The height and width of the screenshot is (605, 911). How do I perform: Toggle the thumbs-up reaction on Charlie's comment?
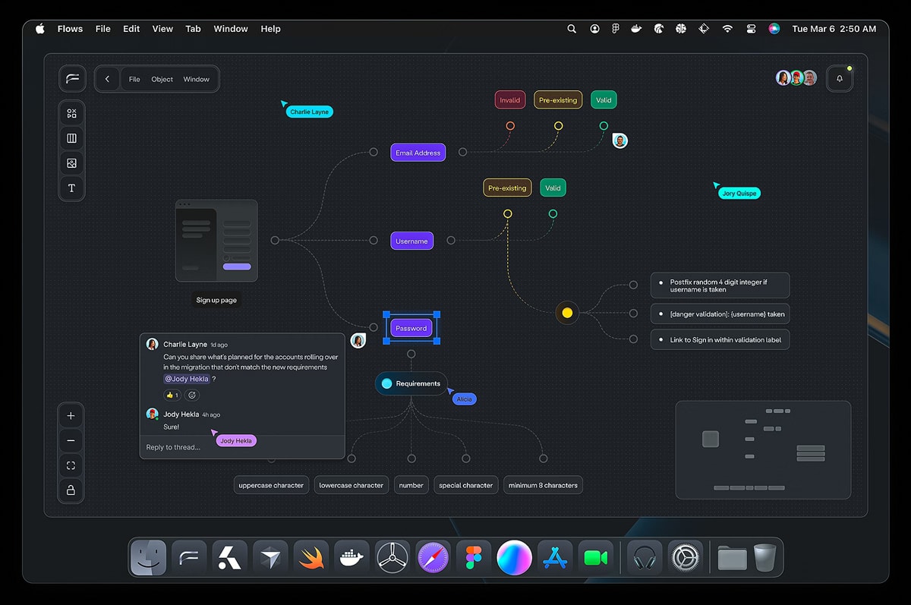(172, 395)
